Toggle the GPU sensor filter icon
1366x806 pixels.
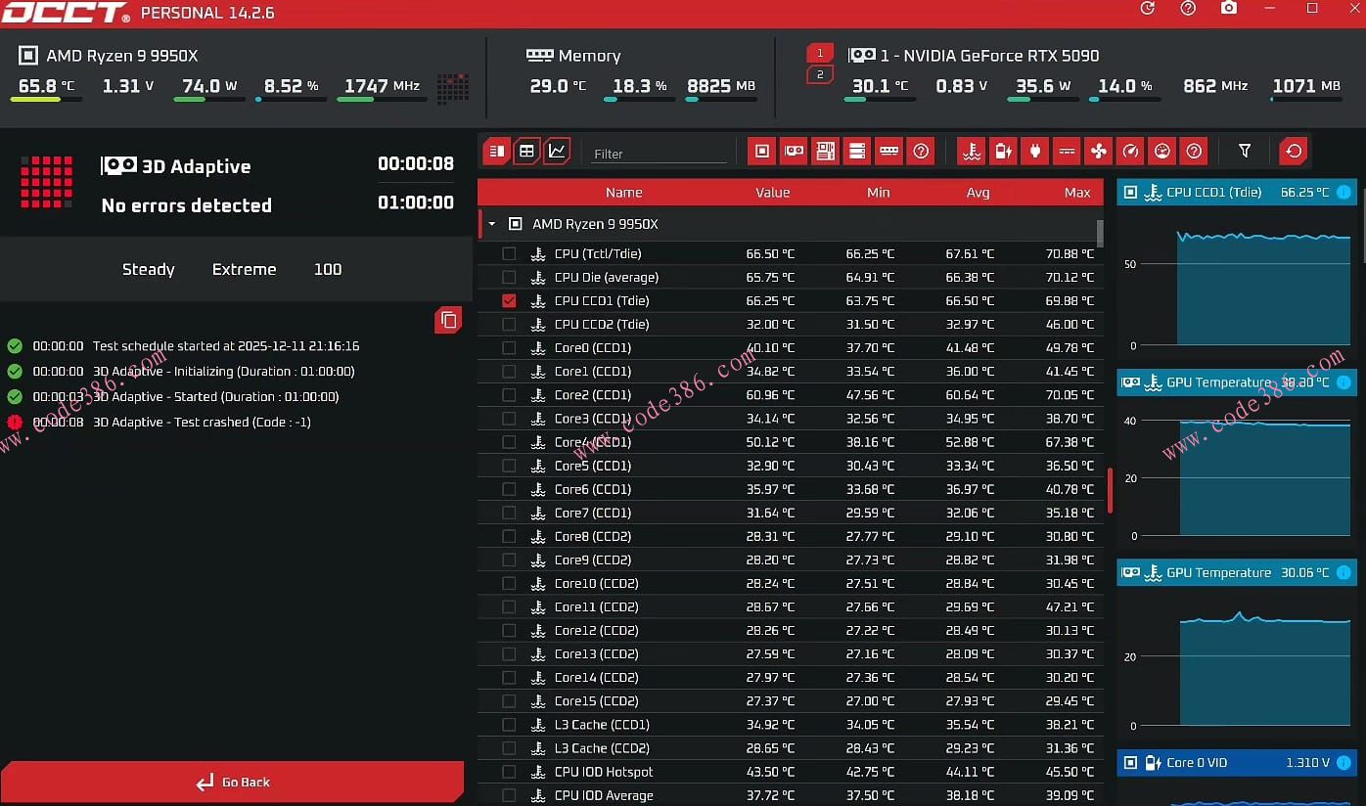click(794, 151)
